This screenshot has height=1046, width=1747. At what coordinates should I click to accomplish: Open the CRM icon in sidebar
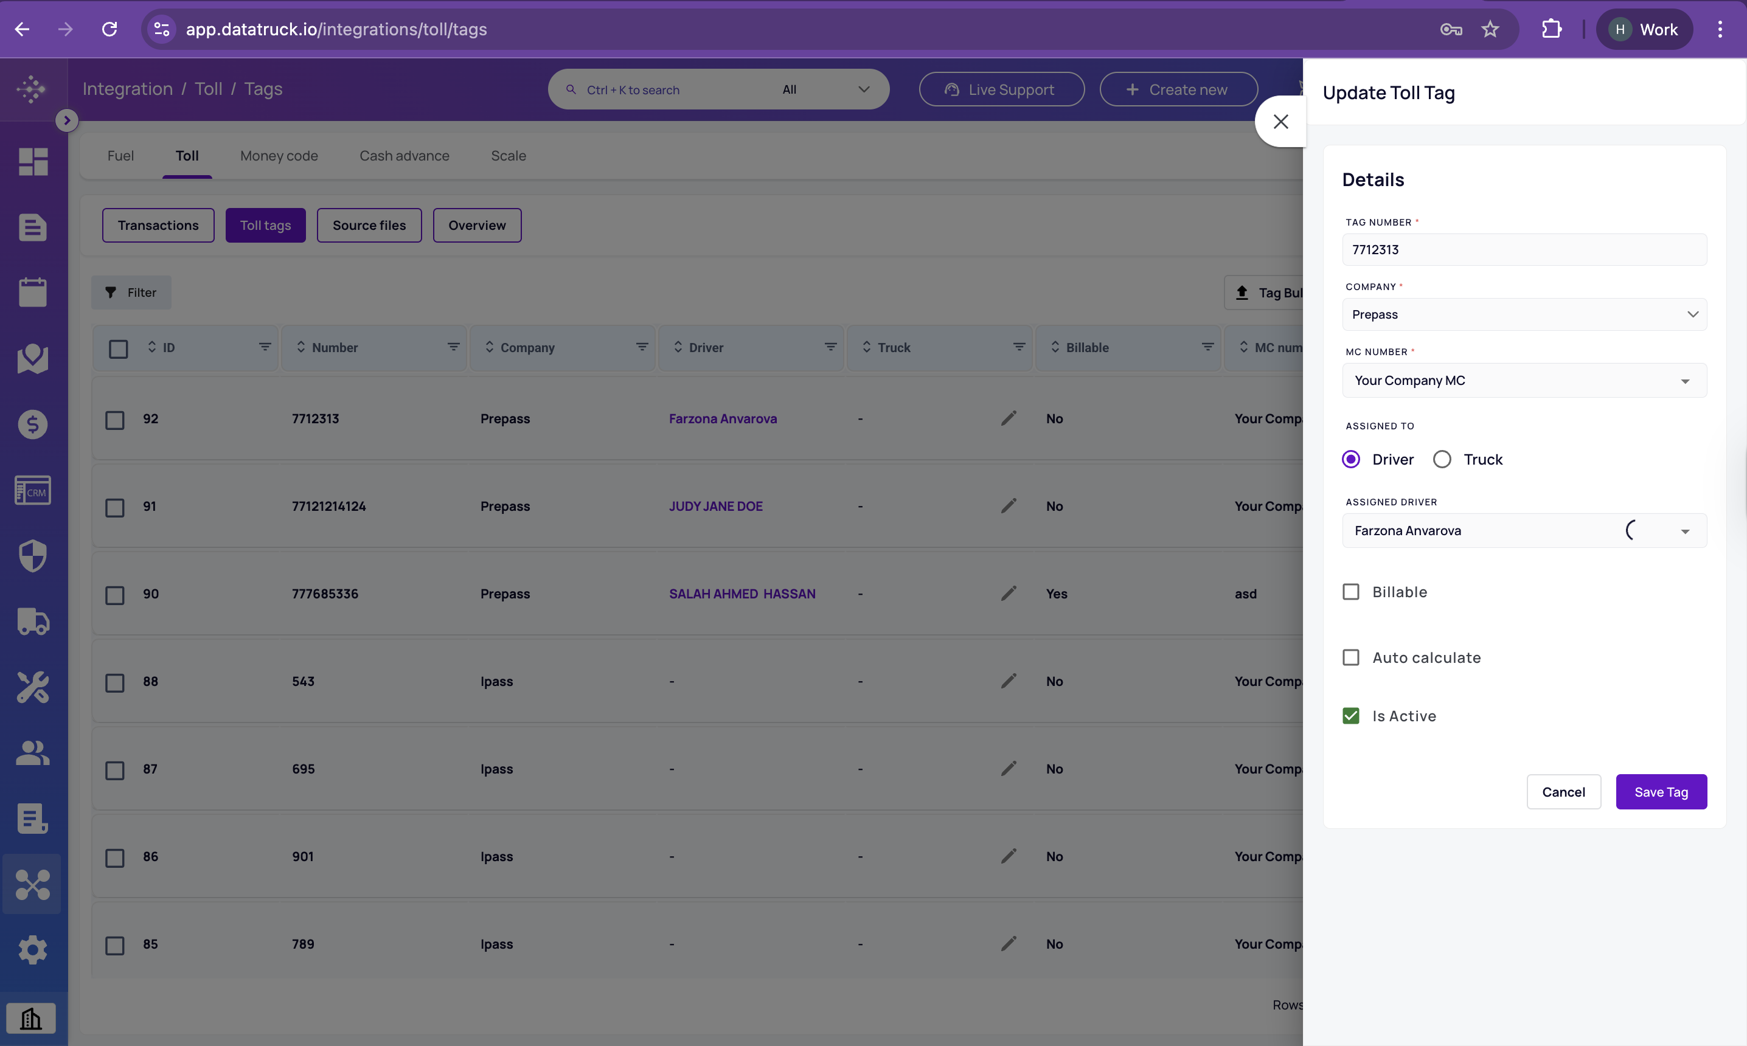point(32,491)
